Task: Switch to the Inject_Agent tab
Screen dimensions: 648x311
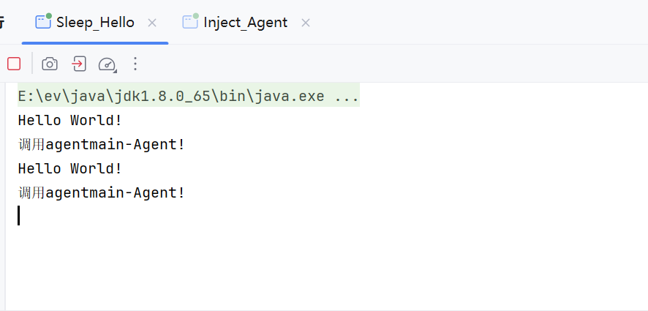Action: (246, 23)
